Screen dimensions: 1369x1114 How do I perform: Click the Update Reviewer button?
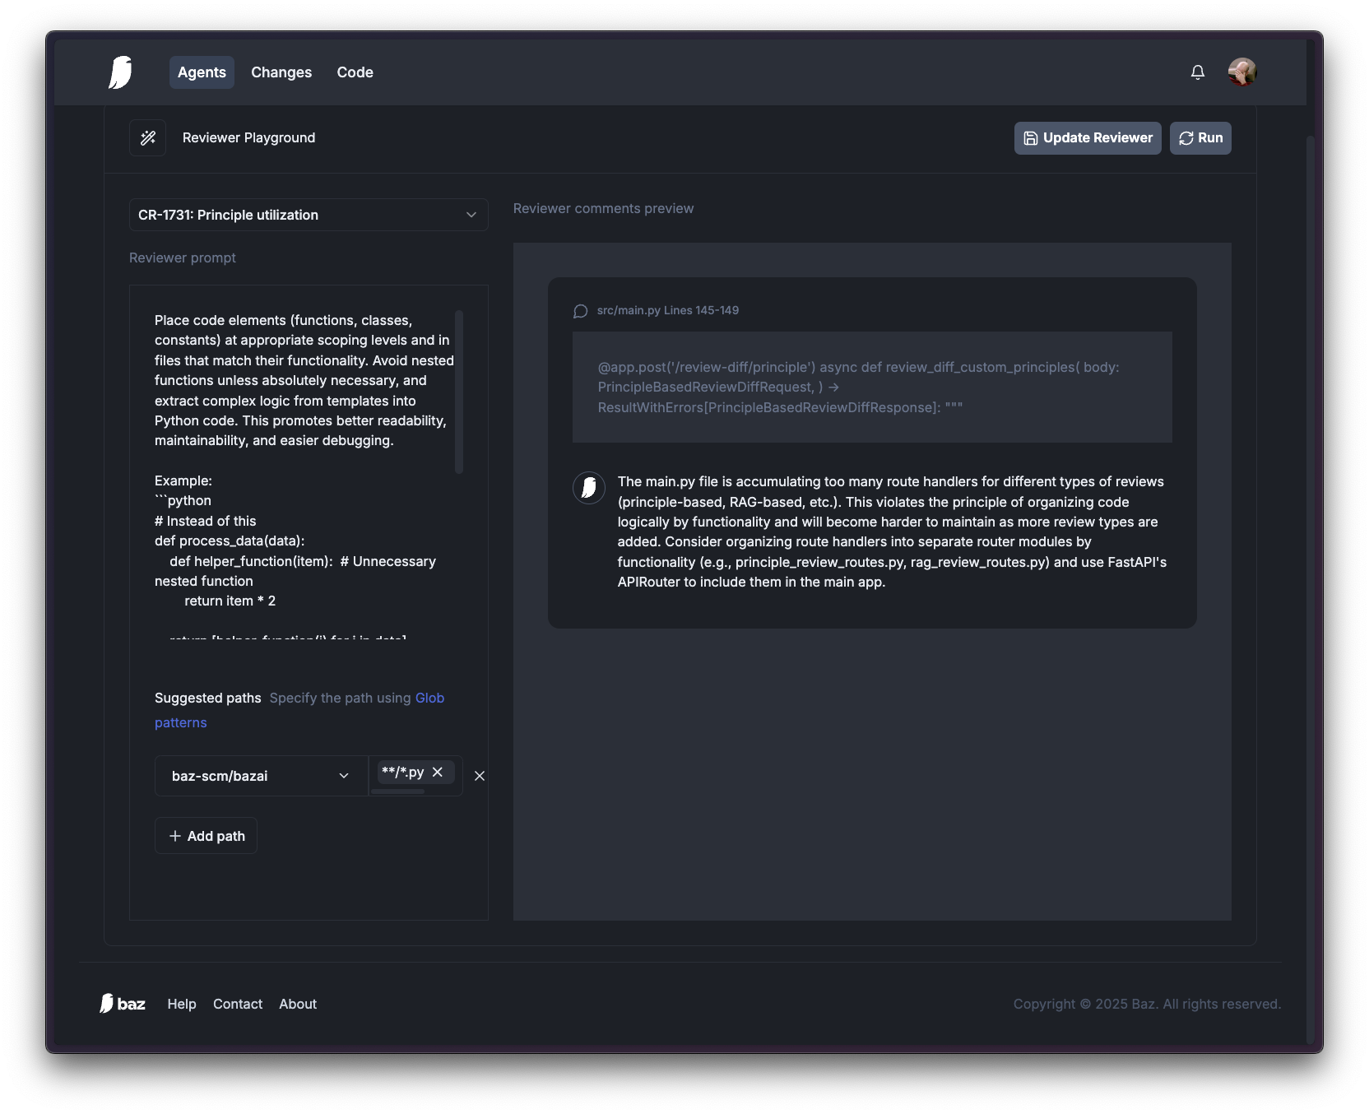click(x=1088, y=138)
